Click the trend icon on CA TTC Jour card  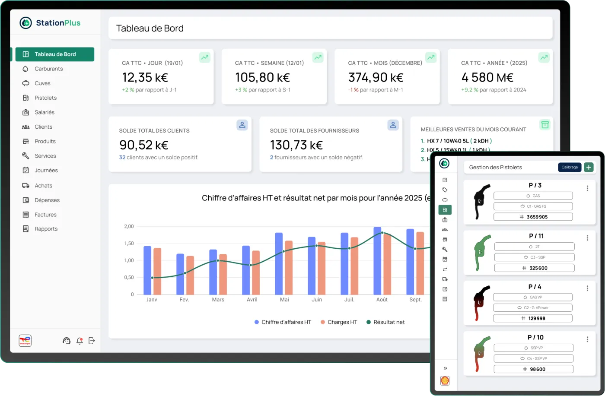[x=204, y=57]
